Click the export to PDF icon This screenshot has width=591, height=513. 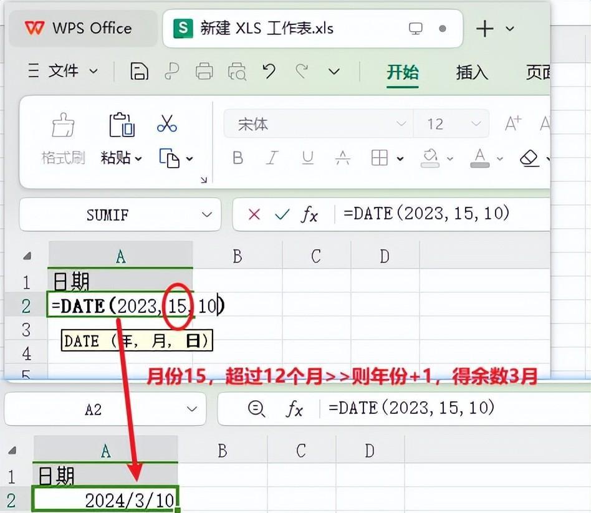point(171,71)
